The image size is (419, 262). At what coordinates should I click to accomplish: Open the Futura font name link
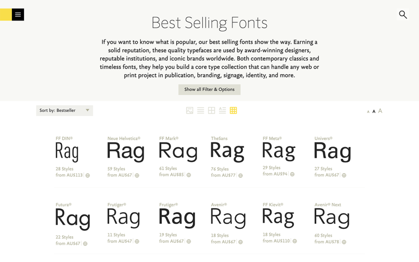point(63,205)
